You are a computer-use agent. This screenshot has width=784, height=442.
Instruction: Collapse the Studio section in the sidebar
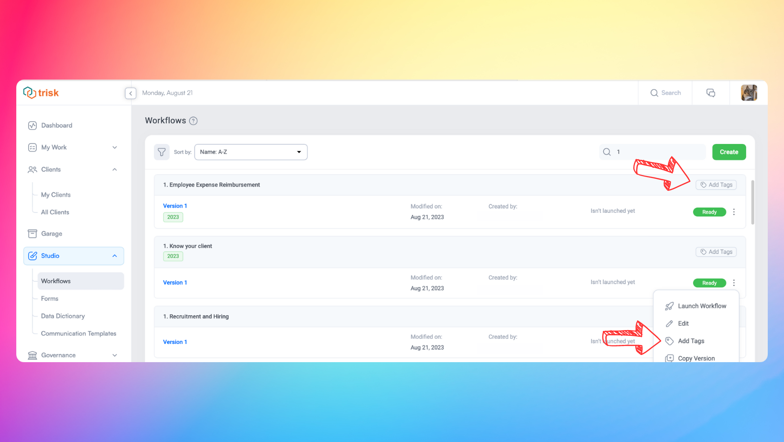click(x=114, y=256)
